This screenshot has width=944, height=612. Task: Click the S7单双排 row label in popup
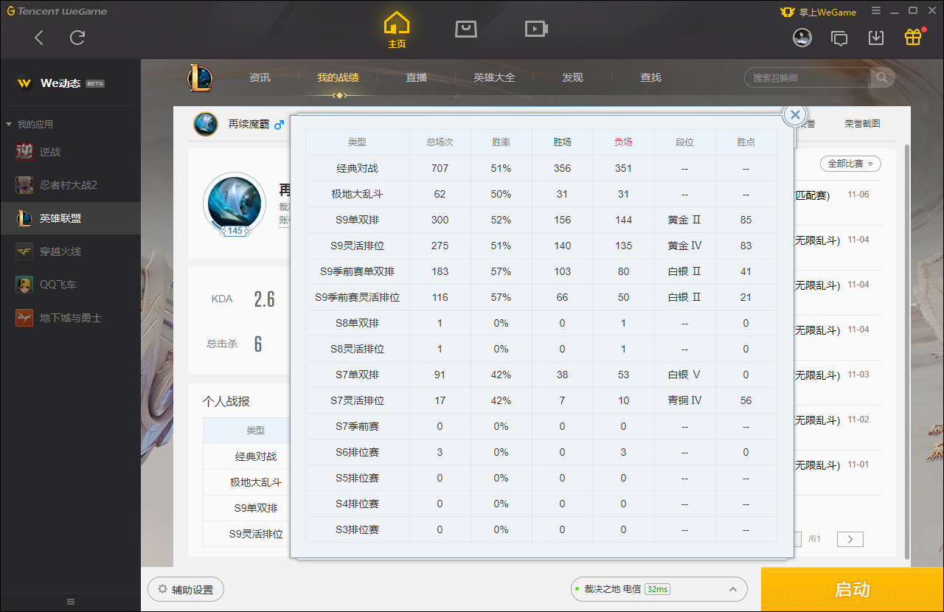click(357, 375)
